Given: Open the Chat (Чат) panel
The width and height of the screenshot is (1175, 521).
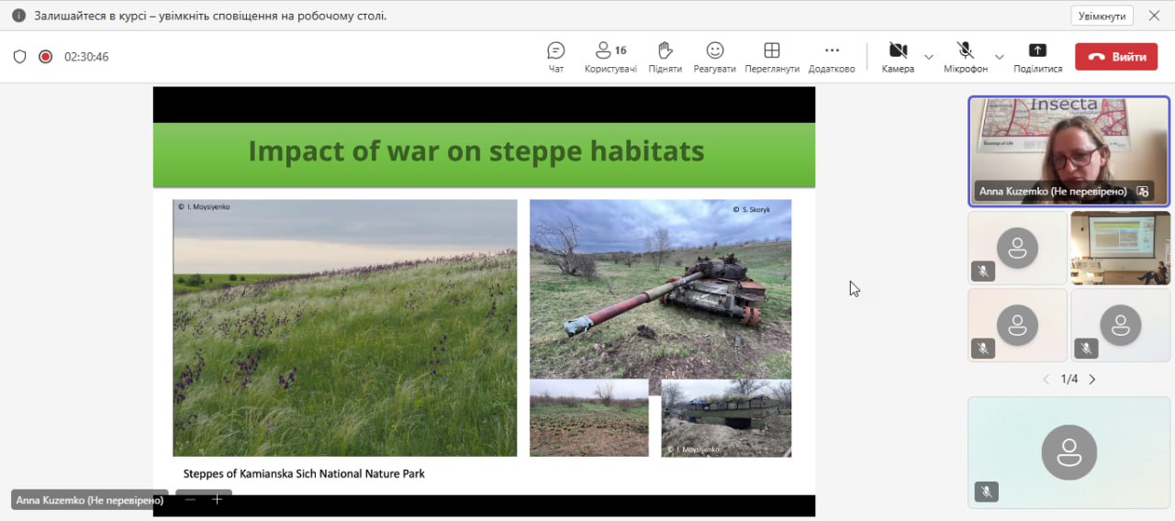Looking at the screenshot, I should coord(555,57).
